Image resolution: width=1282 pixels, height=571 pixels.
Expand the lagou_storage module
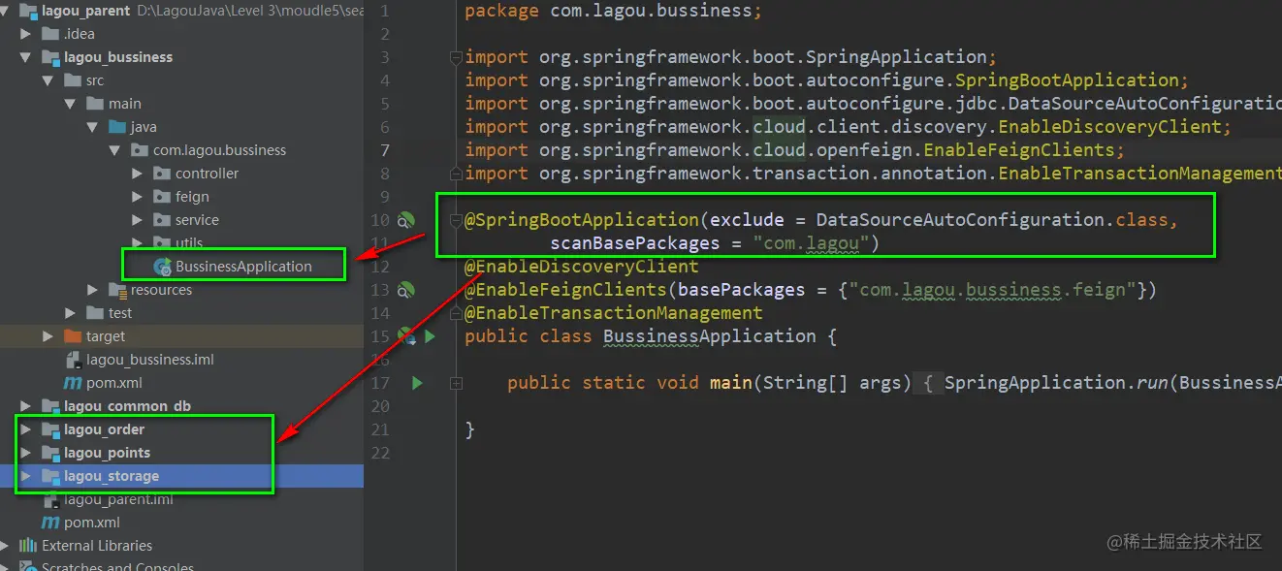pyautogui.click(x=27, y=476)
